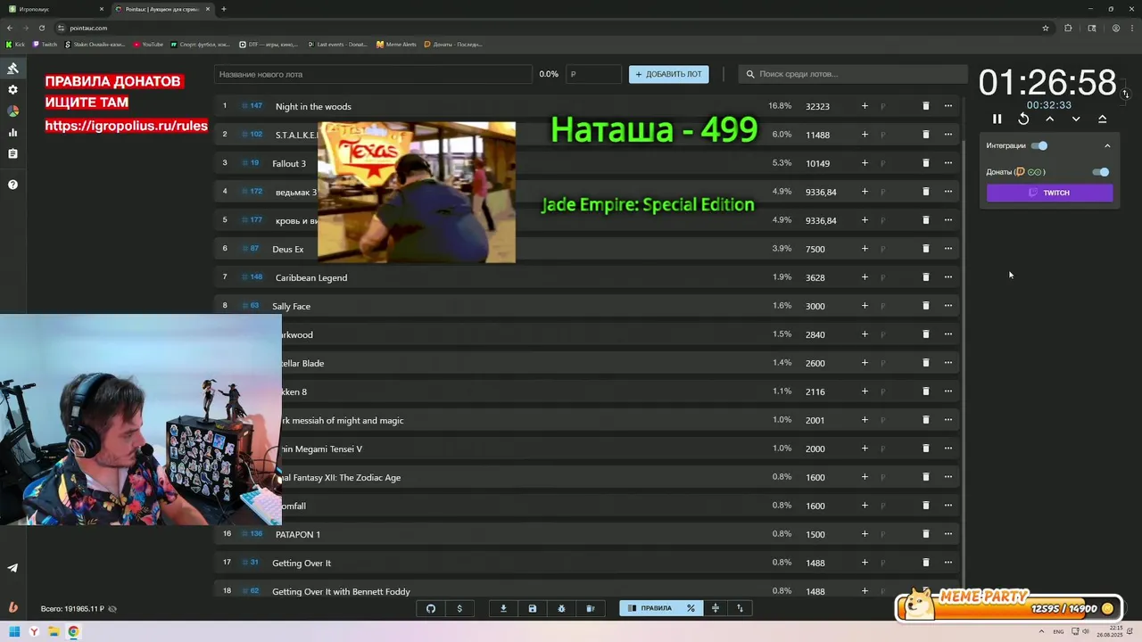Open statistics bar chart in the sidebar
This screenshot has height=642, width=1142.
[12, 133]
